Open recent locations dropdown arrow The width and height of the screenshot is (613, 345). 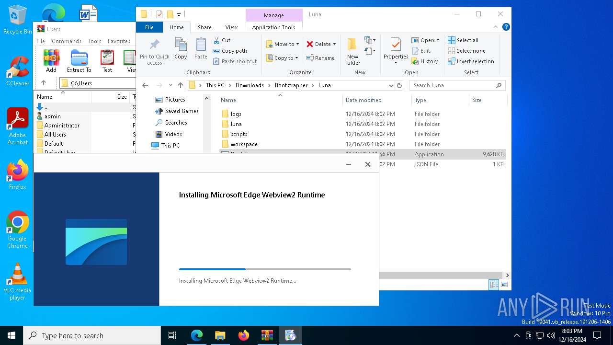[x=170, y=85]
